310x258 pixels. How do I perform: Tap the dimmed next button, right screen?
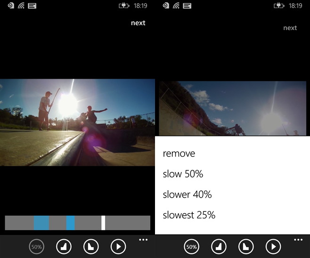pos(290,28)
